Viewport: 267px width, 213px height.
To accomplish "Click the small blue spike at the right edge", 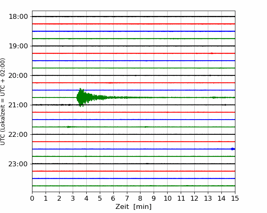I will tap(232, 149).
